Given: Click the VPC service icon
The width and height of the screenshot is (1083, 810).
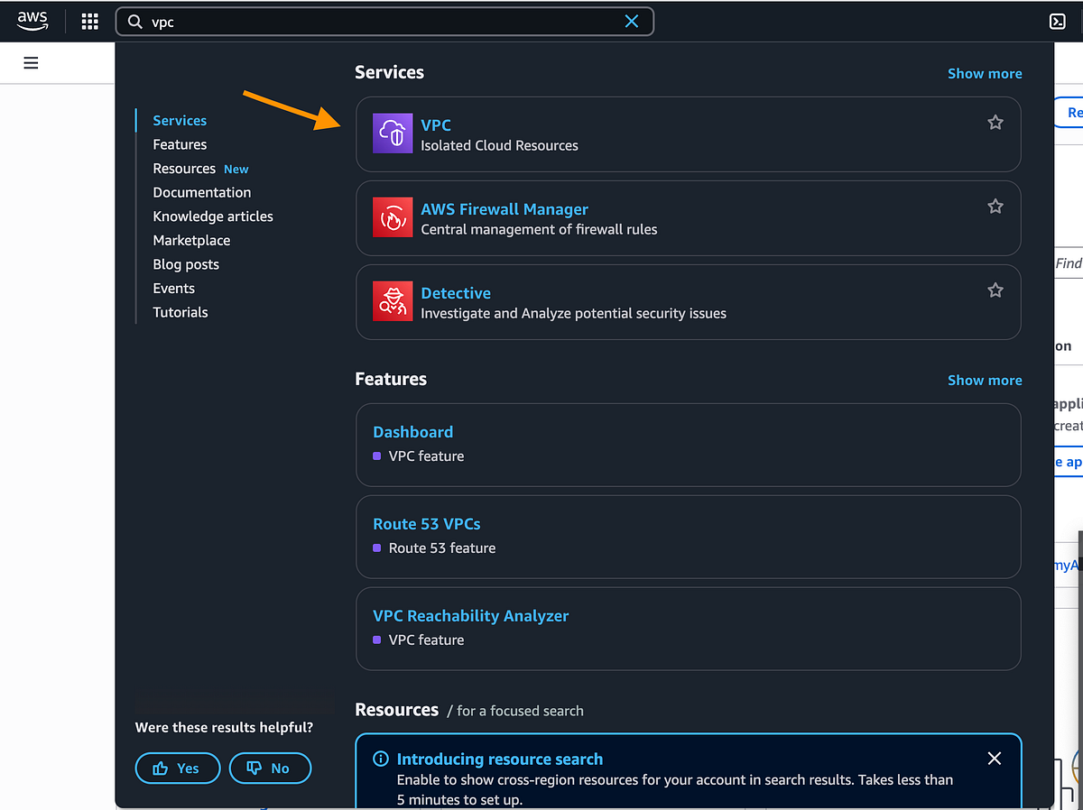Looking at the screenshot, I should pyautogui.click(x=392, y=132).
